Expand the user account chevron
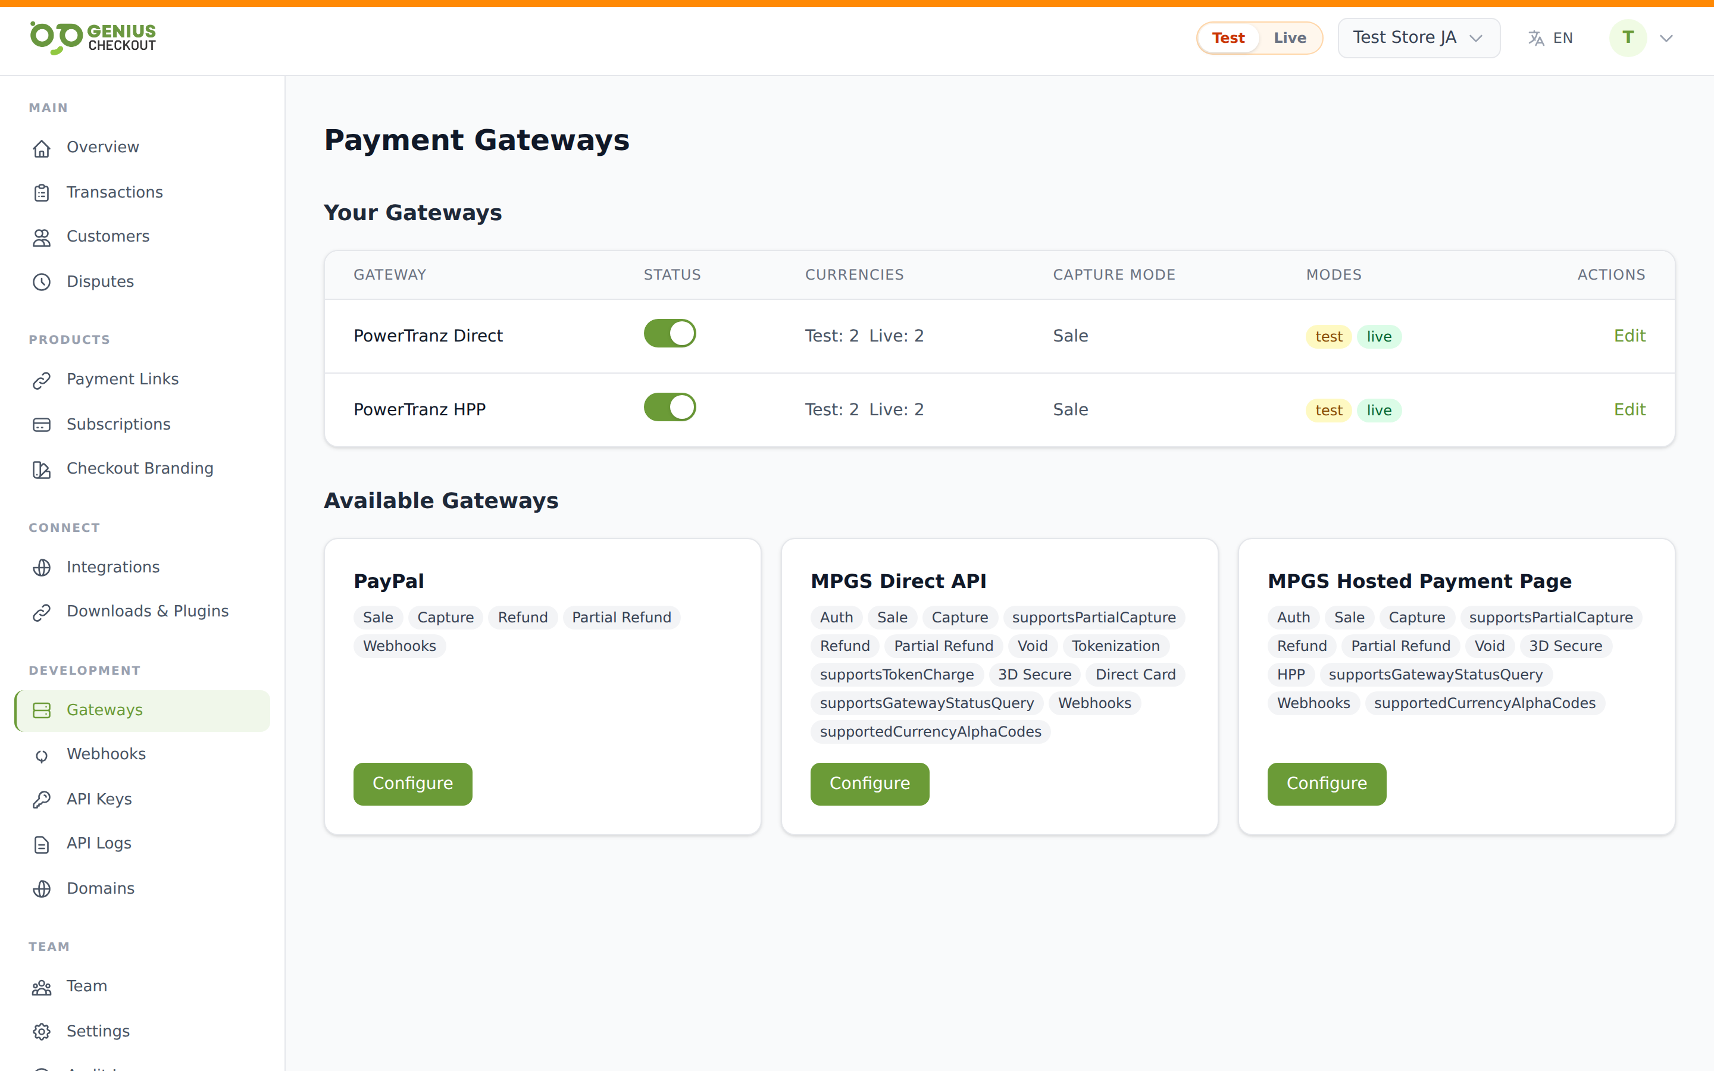1714x1071 pixels. pyautogui.click(x=1666, y=38)
